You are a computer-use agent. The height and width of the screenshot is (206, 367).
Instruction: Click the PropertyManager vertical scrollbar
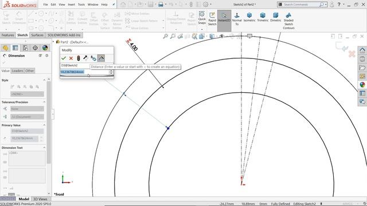[49, 122]
